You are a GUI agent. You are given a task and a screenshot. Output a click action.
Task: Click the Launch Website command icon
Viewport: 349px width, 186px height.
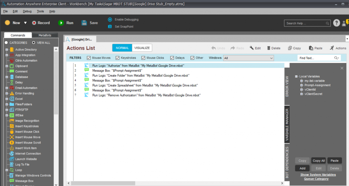pos(12,159)
